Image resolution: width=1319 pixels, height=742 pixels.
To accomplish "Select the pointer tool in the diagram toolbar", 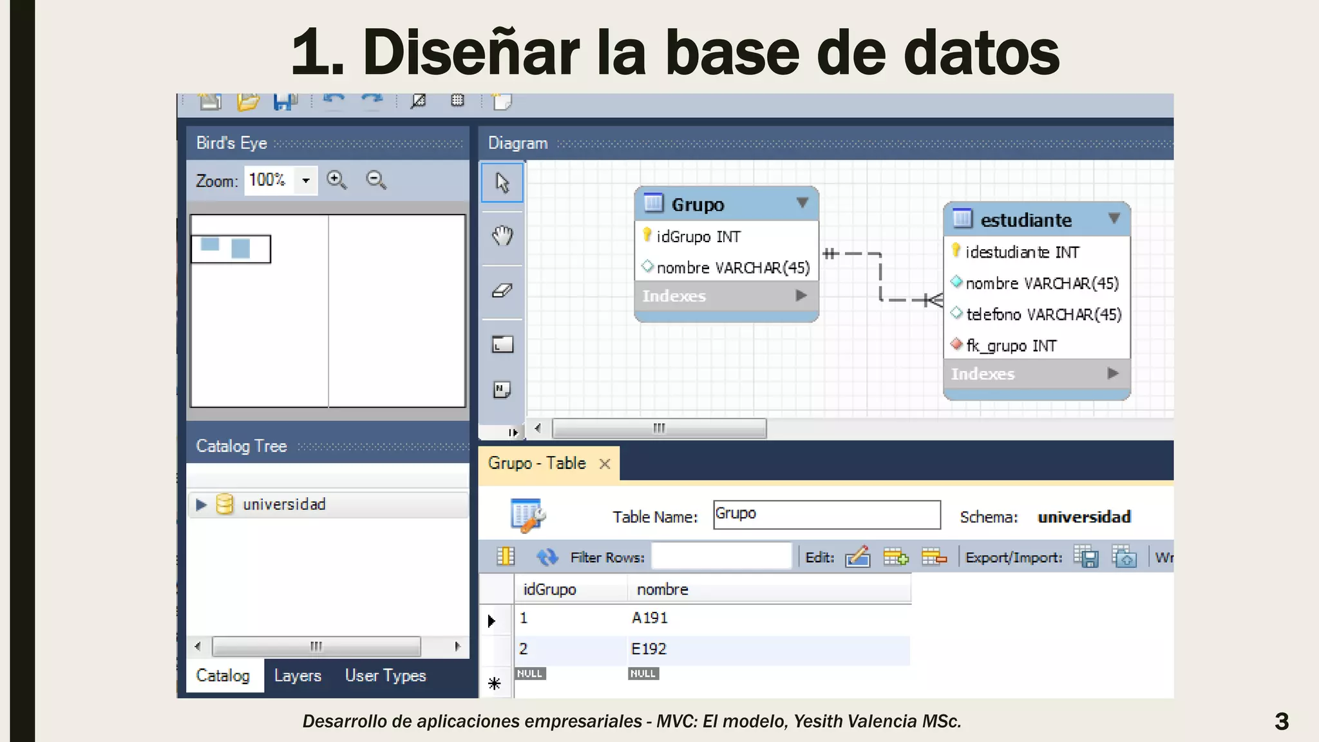I will coord(502,182).
